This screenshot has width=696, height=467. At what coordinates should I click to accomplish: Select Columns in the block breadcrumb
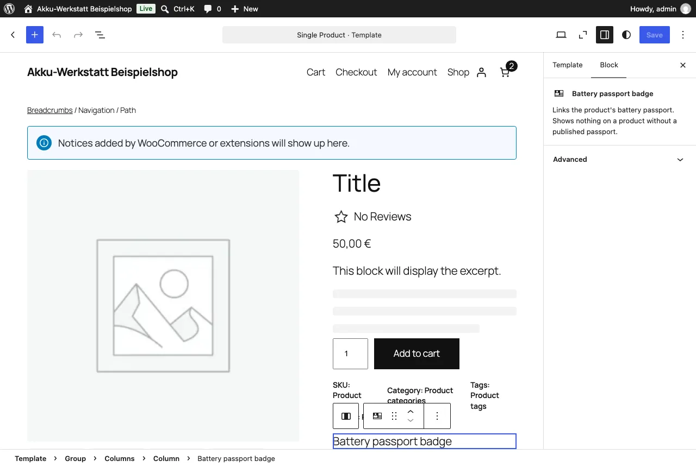tap(120, 458)
